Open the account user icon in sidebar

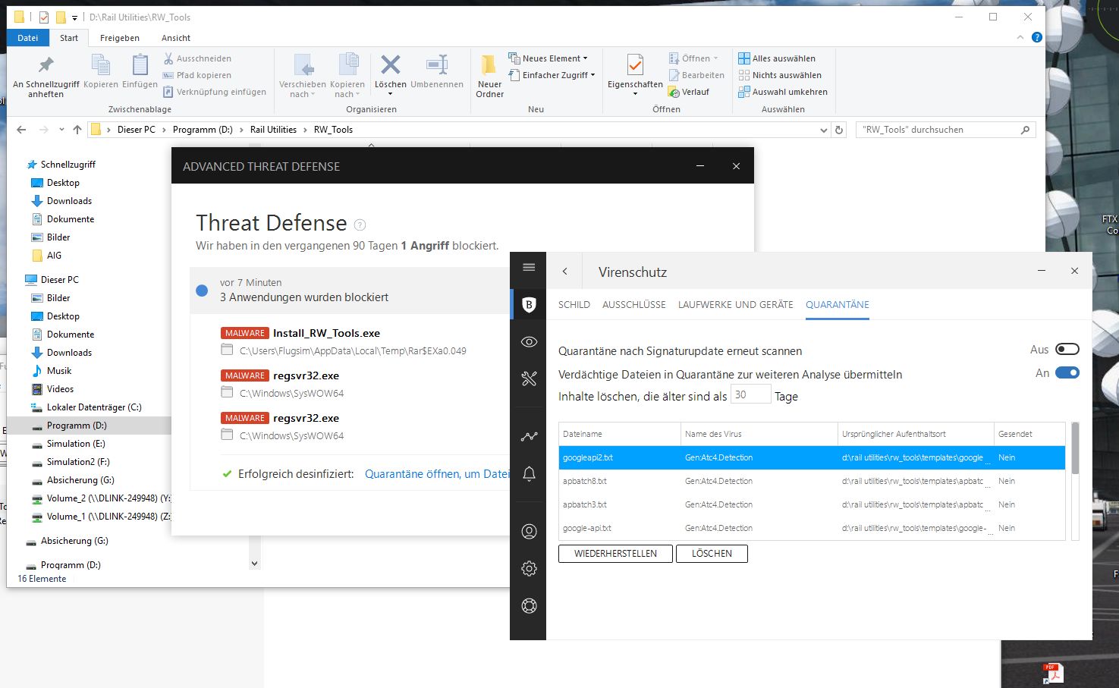point(529,532)
